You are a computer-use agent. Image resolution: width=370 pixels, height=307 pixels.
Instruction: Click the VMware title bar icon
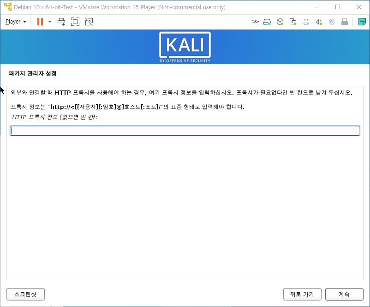click(8, 7)
